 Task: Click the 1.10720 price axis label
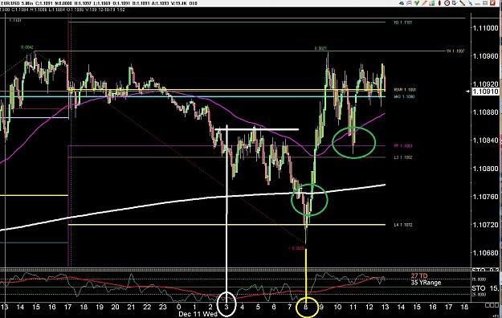click(485, 225)
